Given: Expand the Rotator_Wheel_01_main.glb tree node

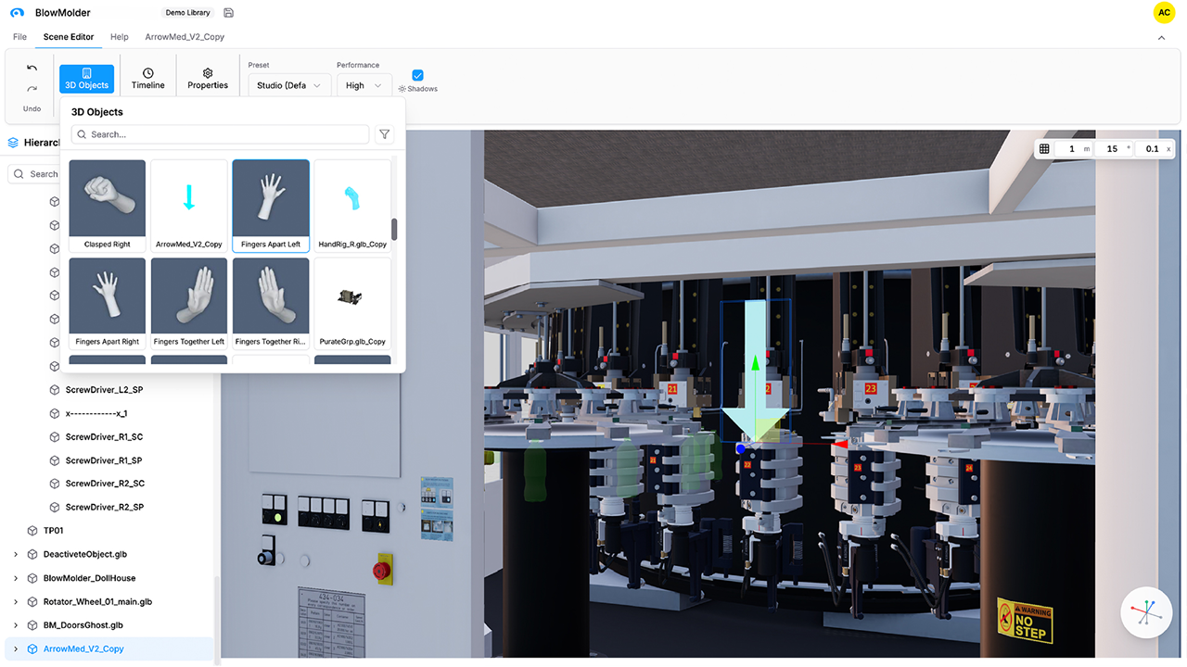Looking at the screenshot, I should 16,602.
